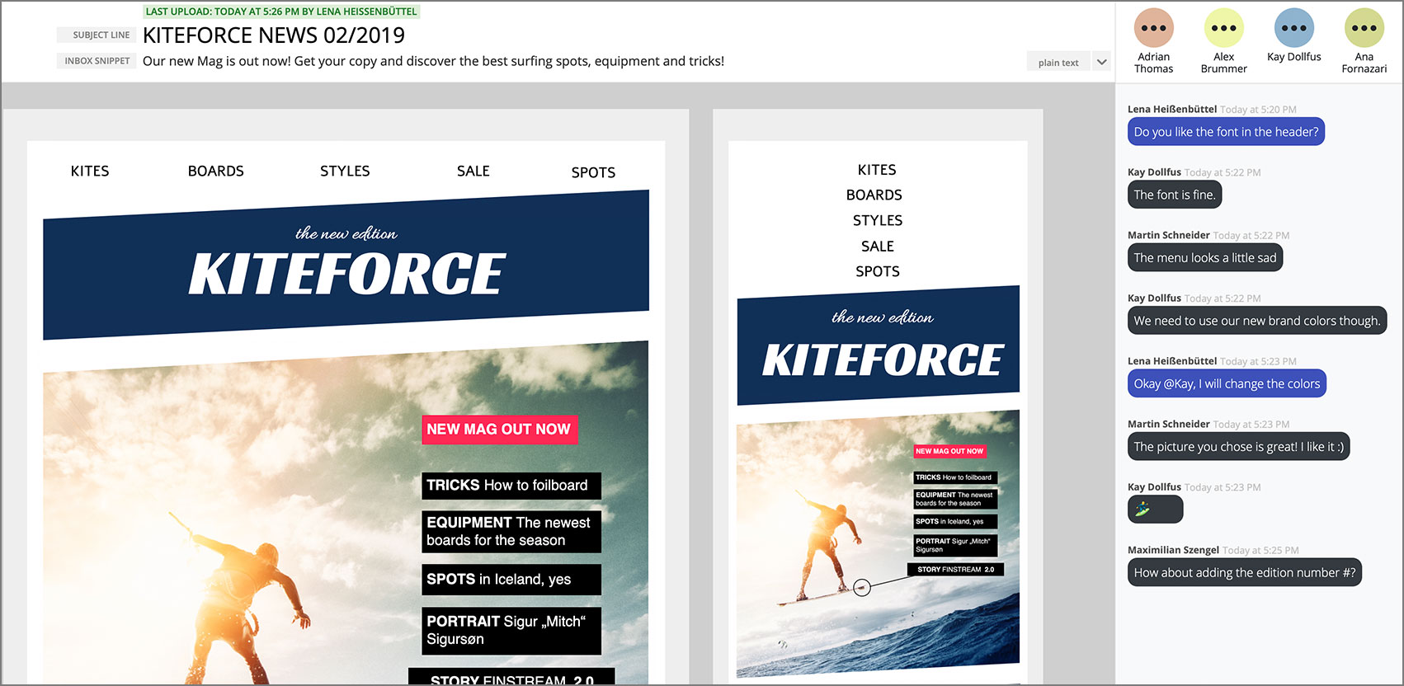Click message 'The menu looks a little sad'
The height and width of the screenshot is (686, 1404).
pyautogui.click(x=1205, y=258)
